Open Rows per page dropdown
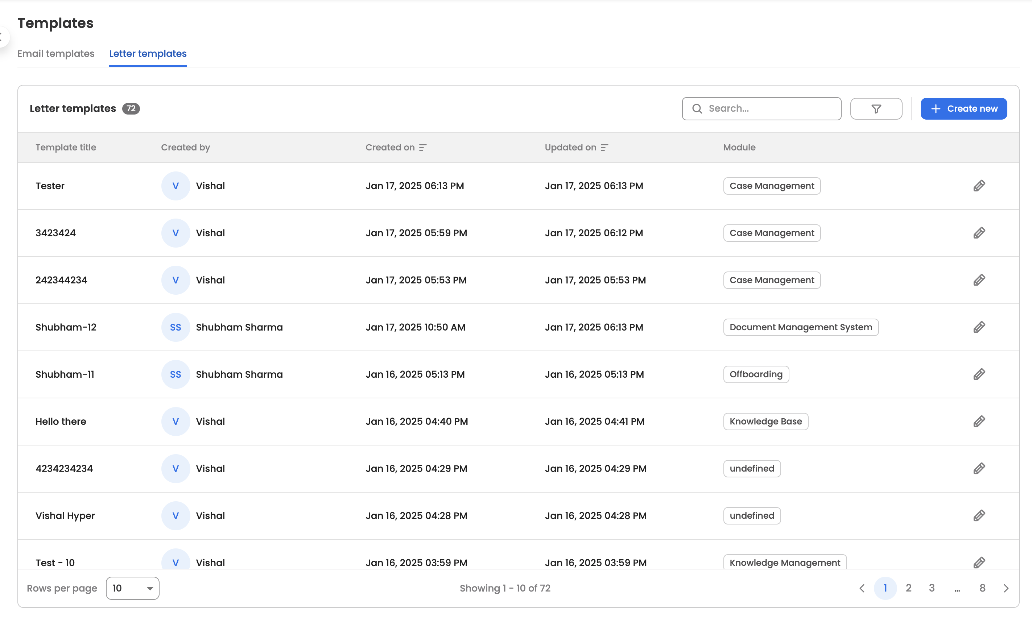The image size is (1032, 622). (x=132, y=588)
